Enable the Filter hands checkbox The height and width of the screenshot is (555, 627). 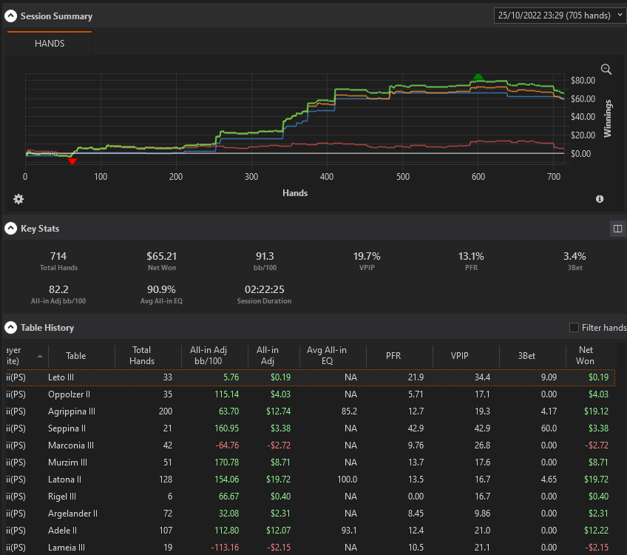tap(574, 328)
